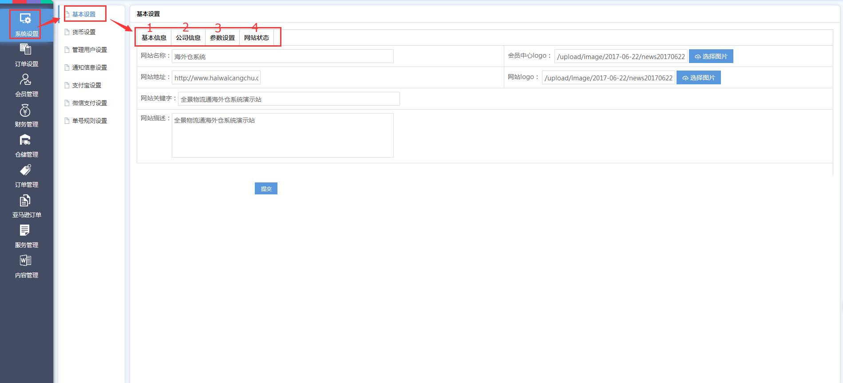
Task: Open the 网站状态 tab
Action: (257, 38)
